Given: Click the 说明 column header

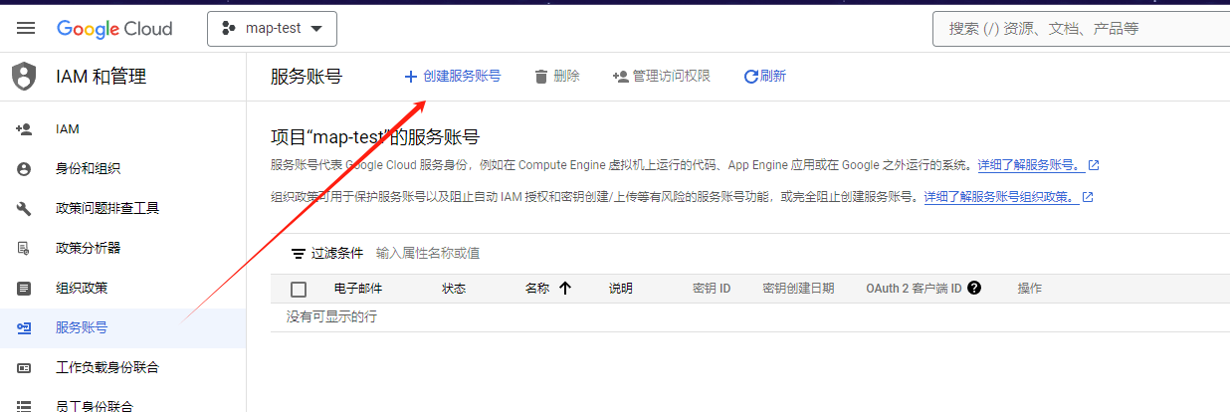Looking at the screenshot, I should (621, 289).
